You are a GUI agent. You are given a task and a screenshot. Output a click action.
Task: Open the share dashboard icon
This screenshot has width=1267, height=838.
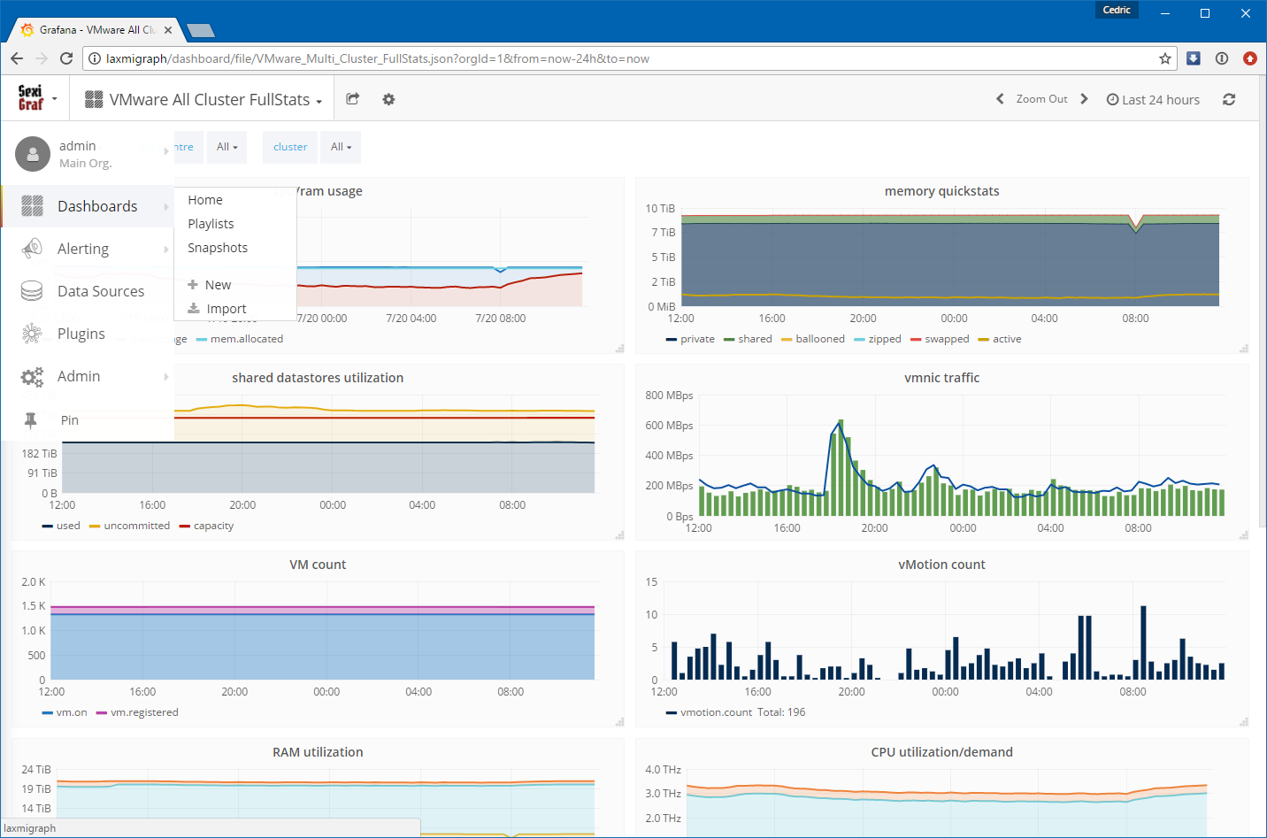click(352, 99)
